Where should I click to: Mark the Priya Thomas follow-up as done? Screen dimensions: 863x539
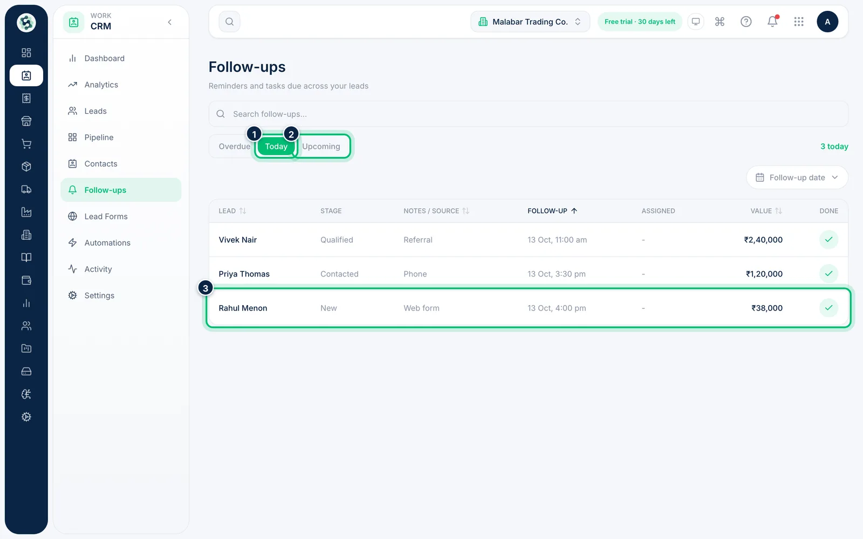coord(828,273)
